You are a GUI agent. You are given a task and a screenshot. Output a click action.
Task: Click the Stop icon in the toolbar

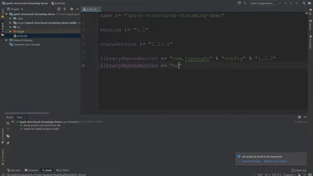tap(297, 3)
